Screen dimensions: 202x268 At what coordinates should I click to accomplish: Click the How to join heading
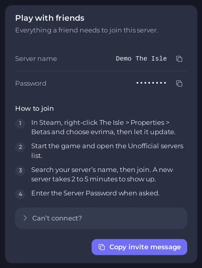(x=35, y=108)
